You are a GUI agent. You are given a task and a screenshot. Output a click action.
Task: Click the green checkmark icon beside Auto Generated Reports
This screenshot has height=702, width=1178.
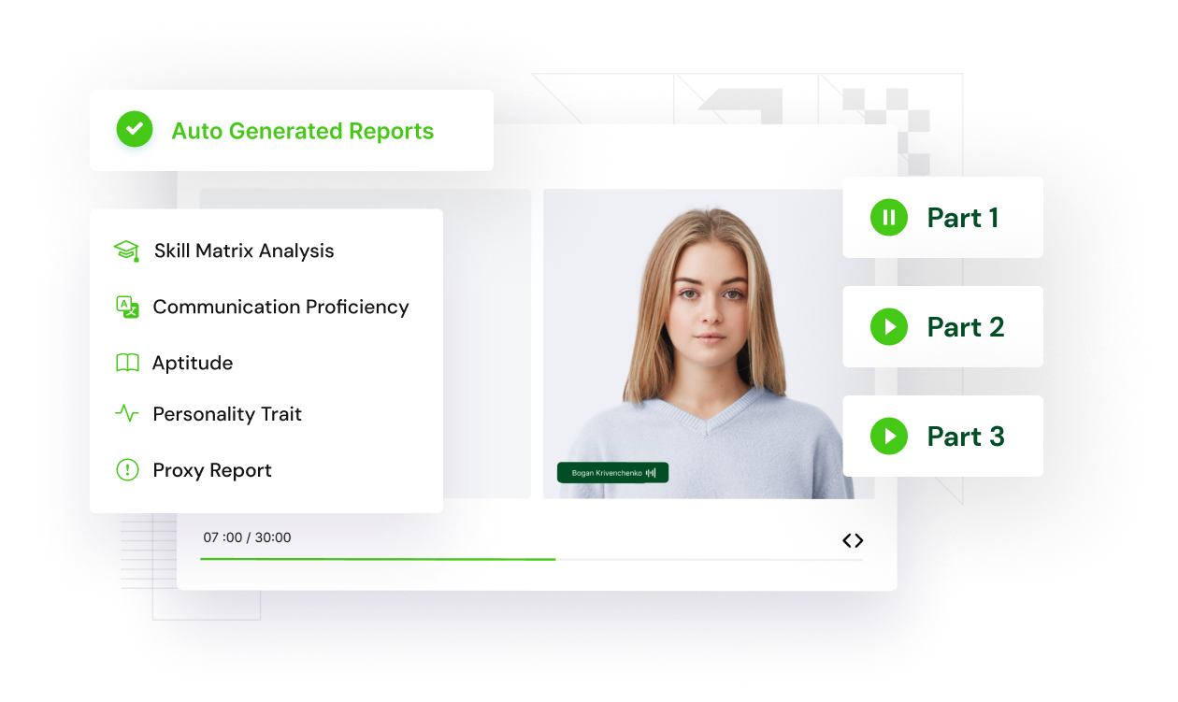(x=135, y=130)
